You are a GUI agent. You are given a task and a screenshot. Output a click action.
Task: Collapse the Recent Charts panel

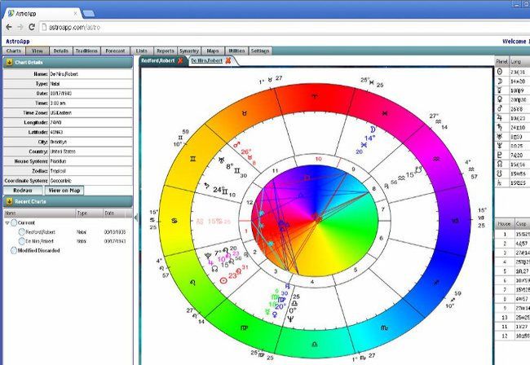(x=8, y=201)
